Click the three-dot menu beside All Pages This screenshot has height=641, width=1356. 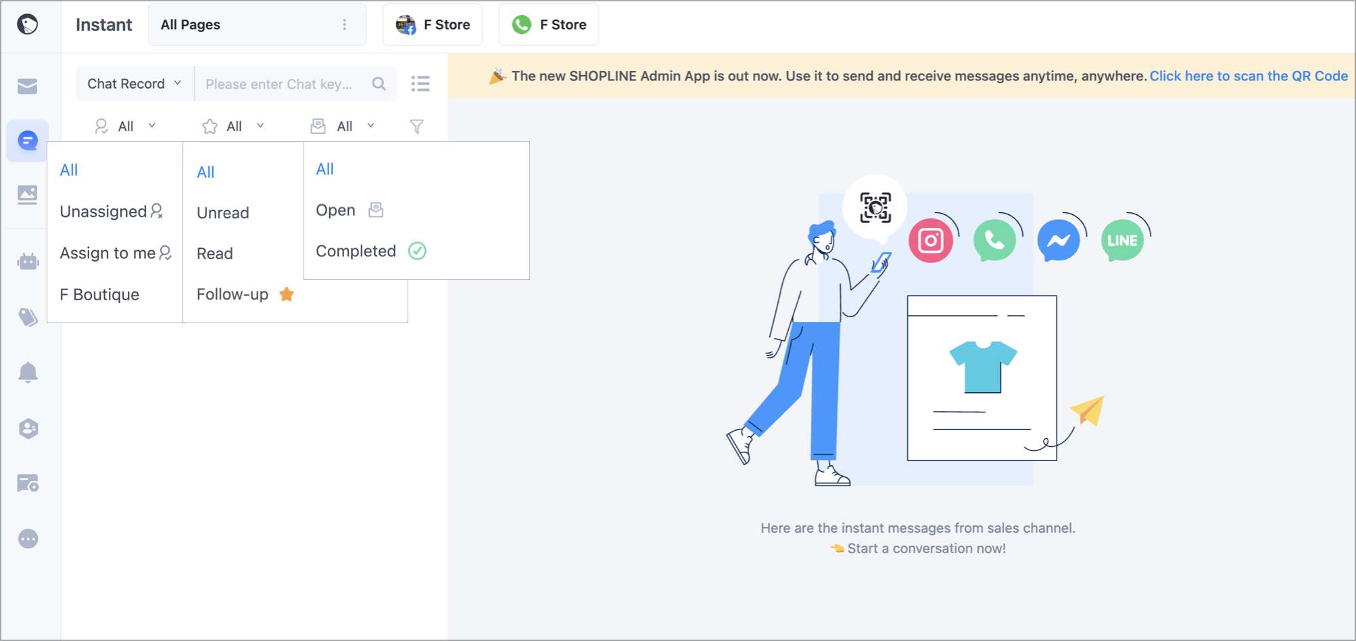345,24
